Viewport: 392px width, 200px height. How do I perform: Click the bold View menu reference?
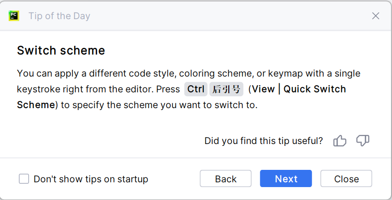[x=263, y=89]
